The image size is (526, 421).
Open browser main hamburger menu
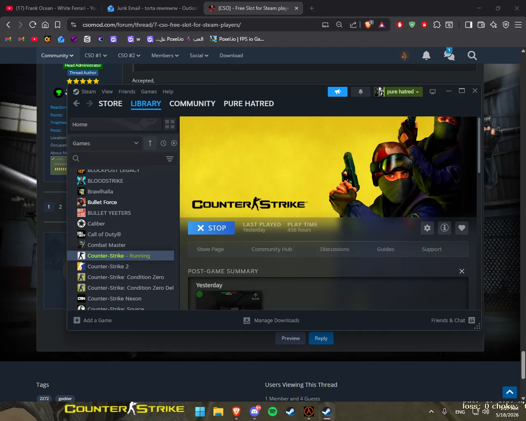click(x=518, y=25)
